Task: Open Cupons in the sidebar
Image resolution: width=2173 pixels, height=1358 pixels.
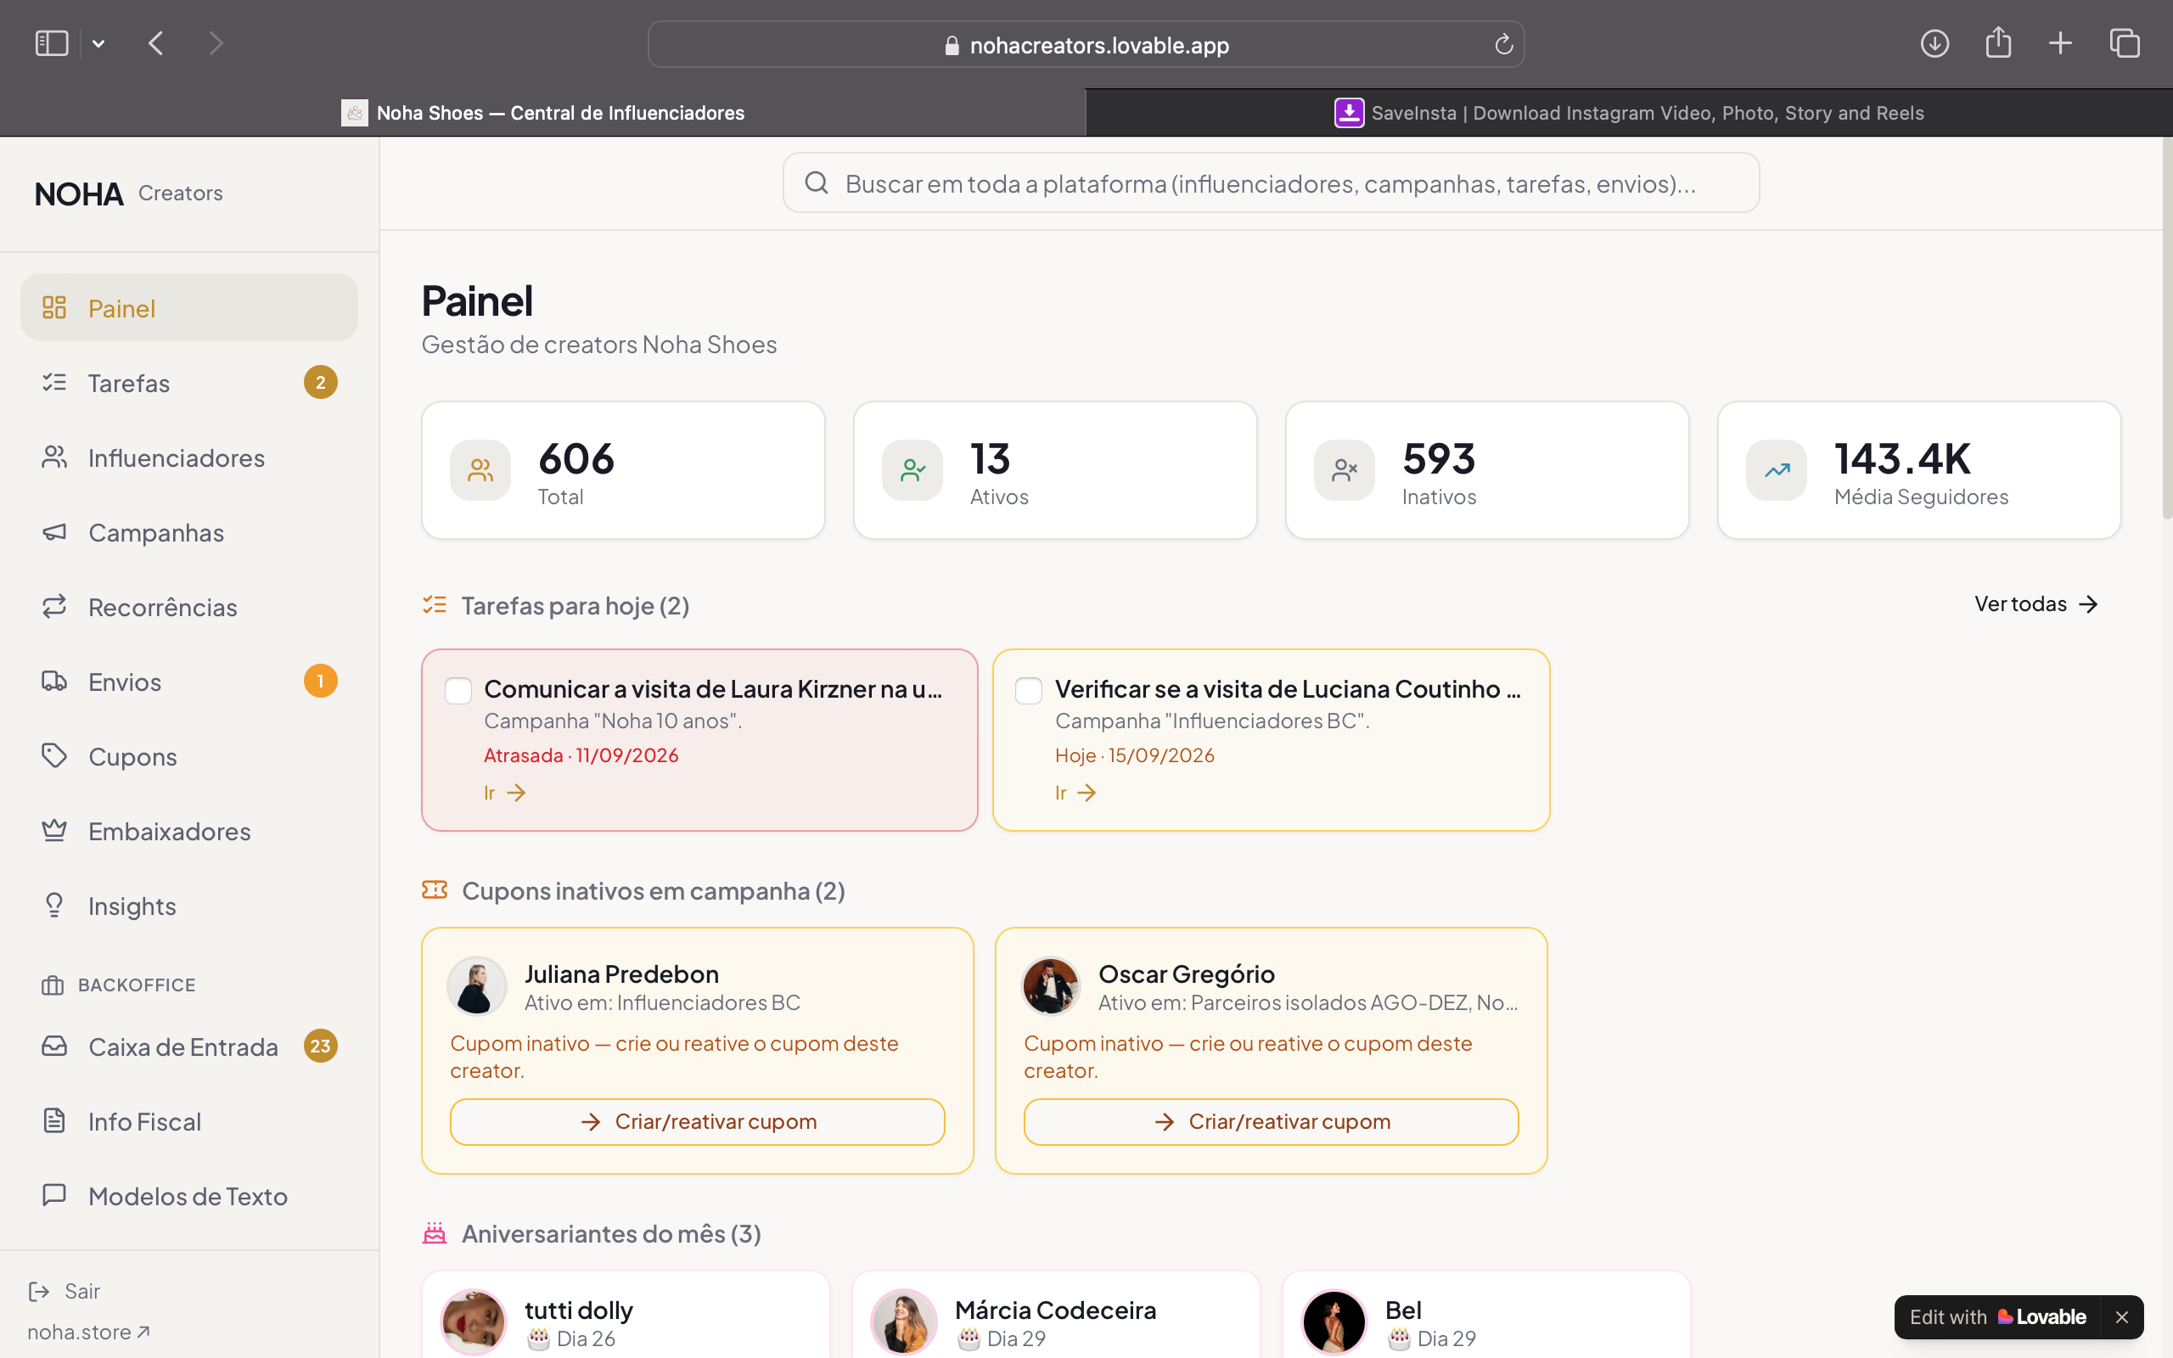Action: point(188,756)
